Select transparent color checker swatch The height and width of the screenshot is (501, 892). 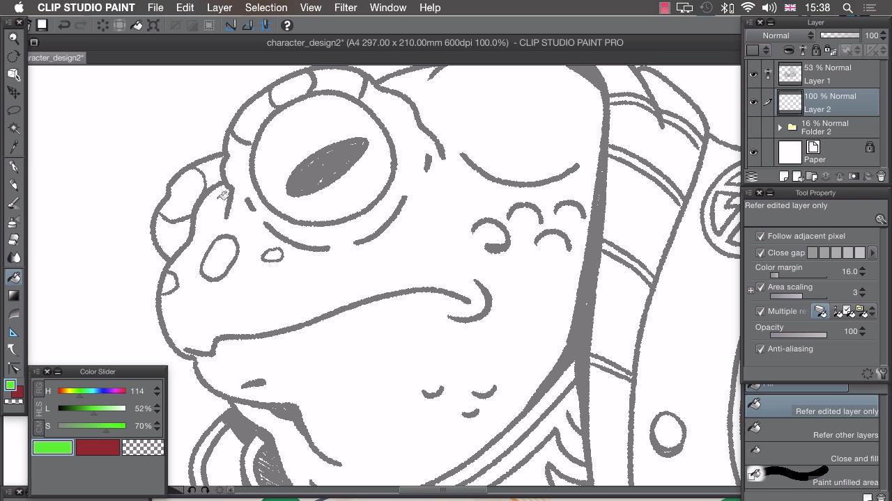point(143,447)
